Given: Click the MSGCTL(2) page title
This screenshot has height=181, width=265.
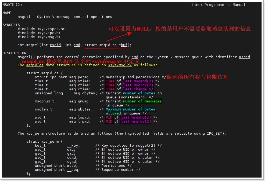Looking at the screenshot, I should coord(12,5).
